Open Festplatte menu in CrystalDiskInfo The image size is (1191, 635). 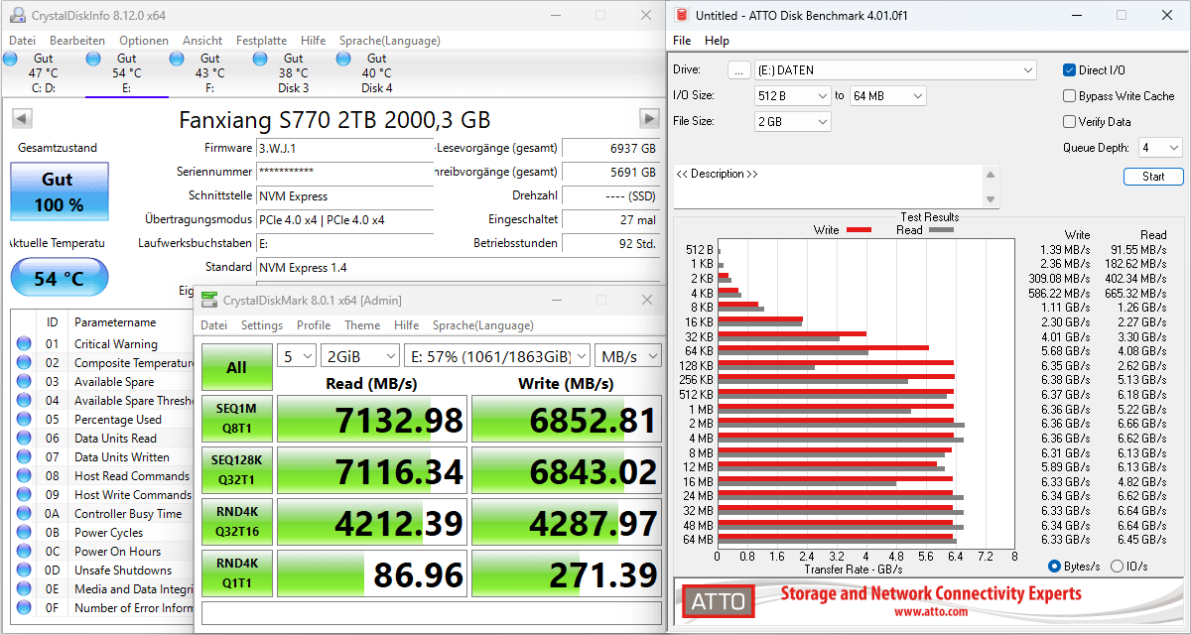[261, 41]
